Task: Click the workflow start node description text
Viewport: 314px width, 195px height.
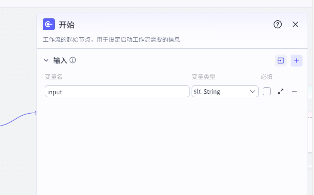Action: [x=111, y=40]
